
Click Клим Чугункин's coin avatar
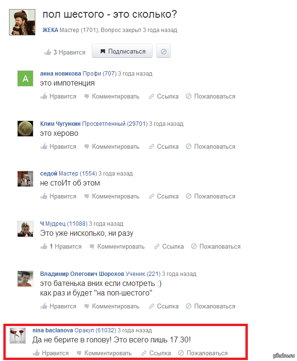[x=25, y=129]
